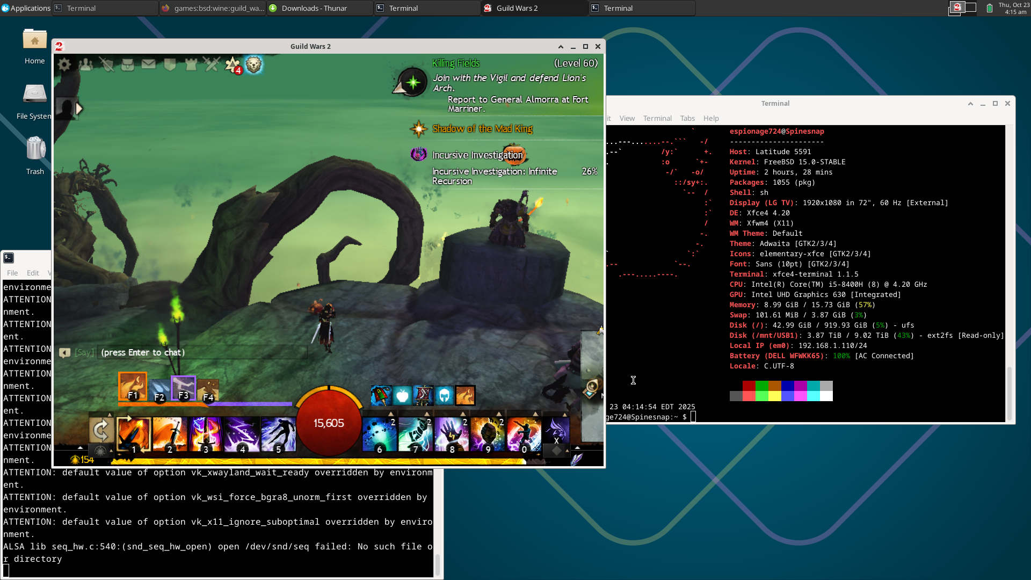Image resolution: width=1031 pixels, height=580 pixels.
Task: Click the red color swatch in the fastfetch palette
Action: tap(749, 386)
